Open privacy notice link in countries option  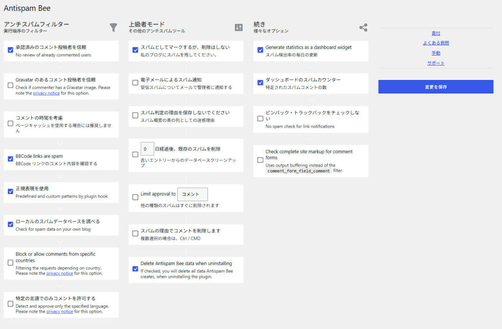pos(60,274)
